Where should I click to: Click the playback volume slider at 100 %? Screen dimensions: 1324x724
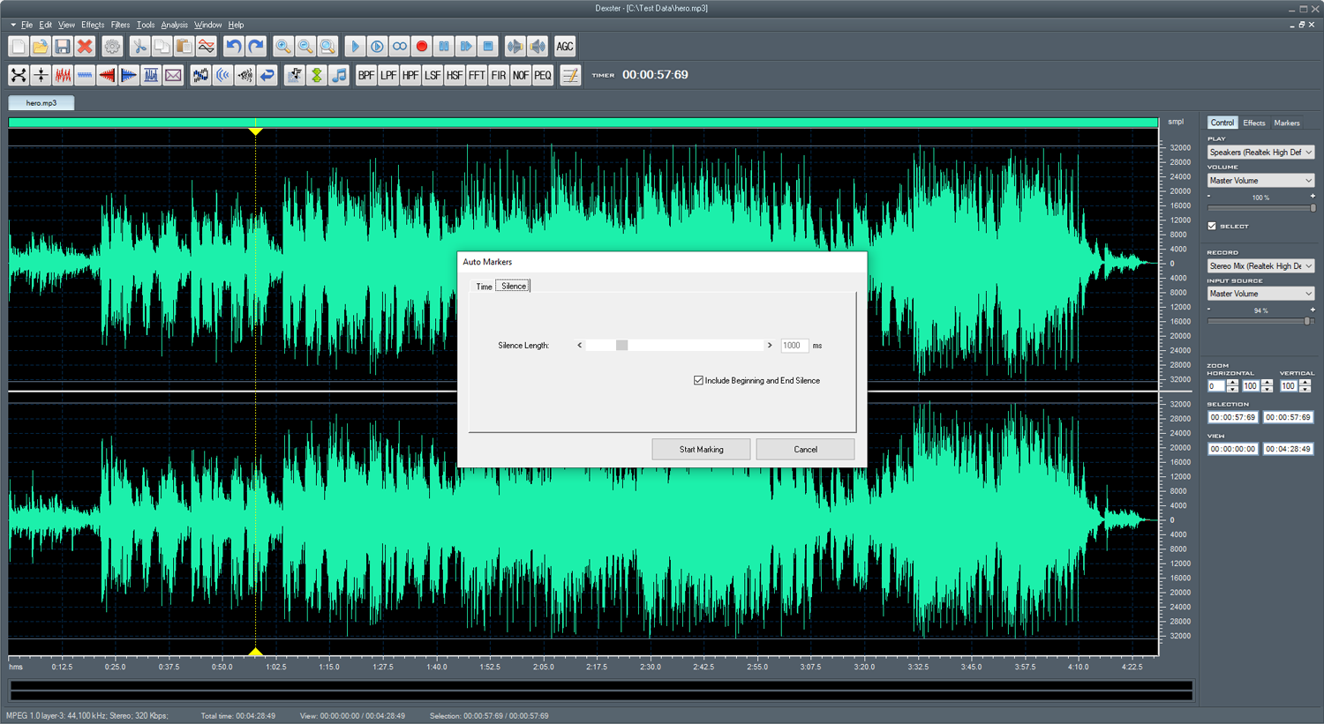click(1313, 208)
